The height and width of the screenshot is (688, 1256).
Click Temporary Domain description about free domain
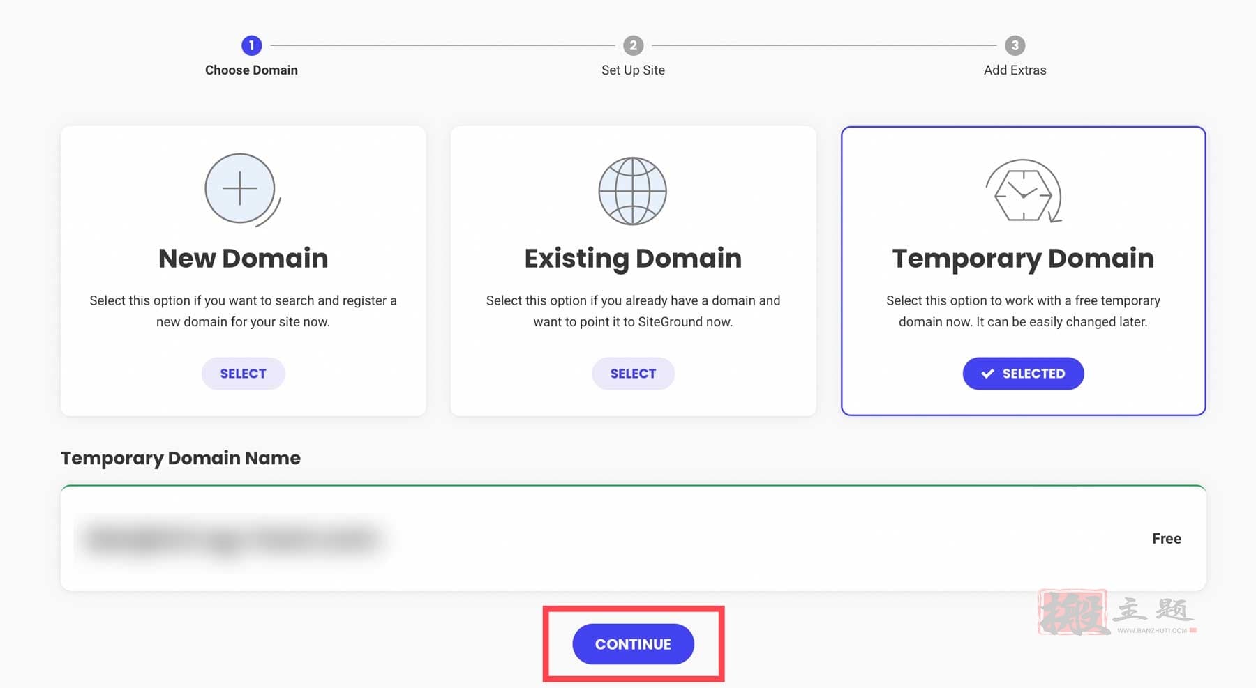(x=1023, y=311)
